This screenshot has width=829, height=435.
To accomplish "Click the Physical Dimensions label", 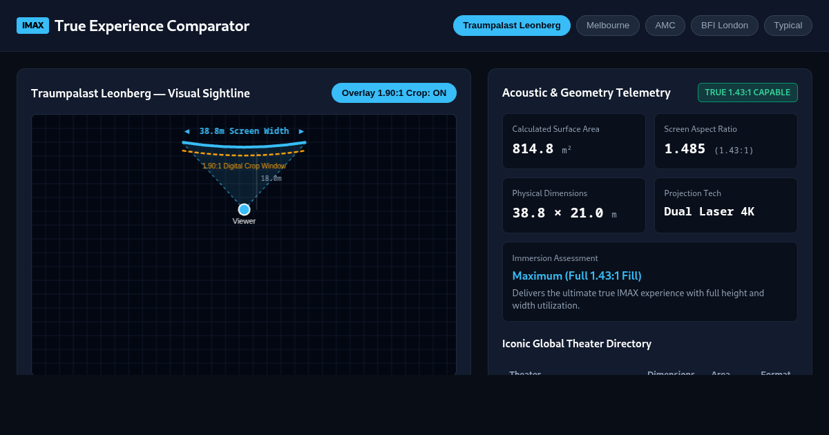I will click(x=550, y=193).
